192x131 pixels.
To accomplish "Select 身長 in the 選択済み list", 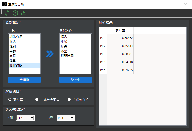I will [76, 46].
